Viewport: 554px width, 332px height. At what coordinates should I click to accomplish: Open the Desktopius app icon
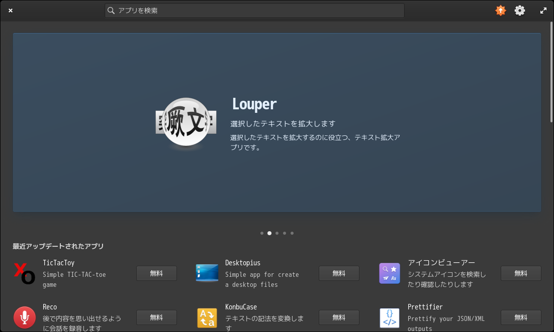[x=207, y=273]
